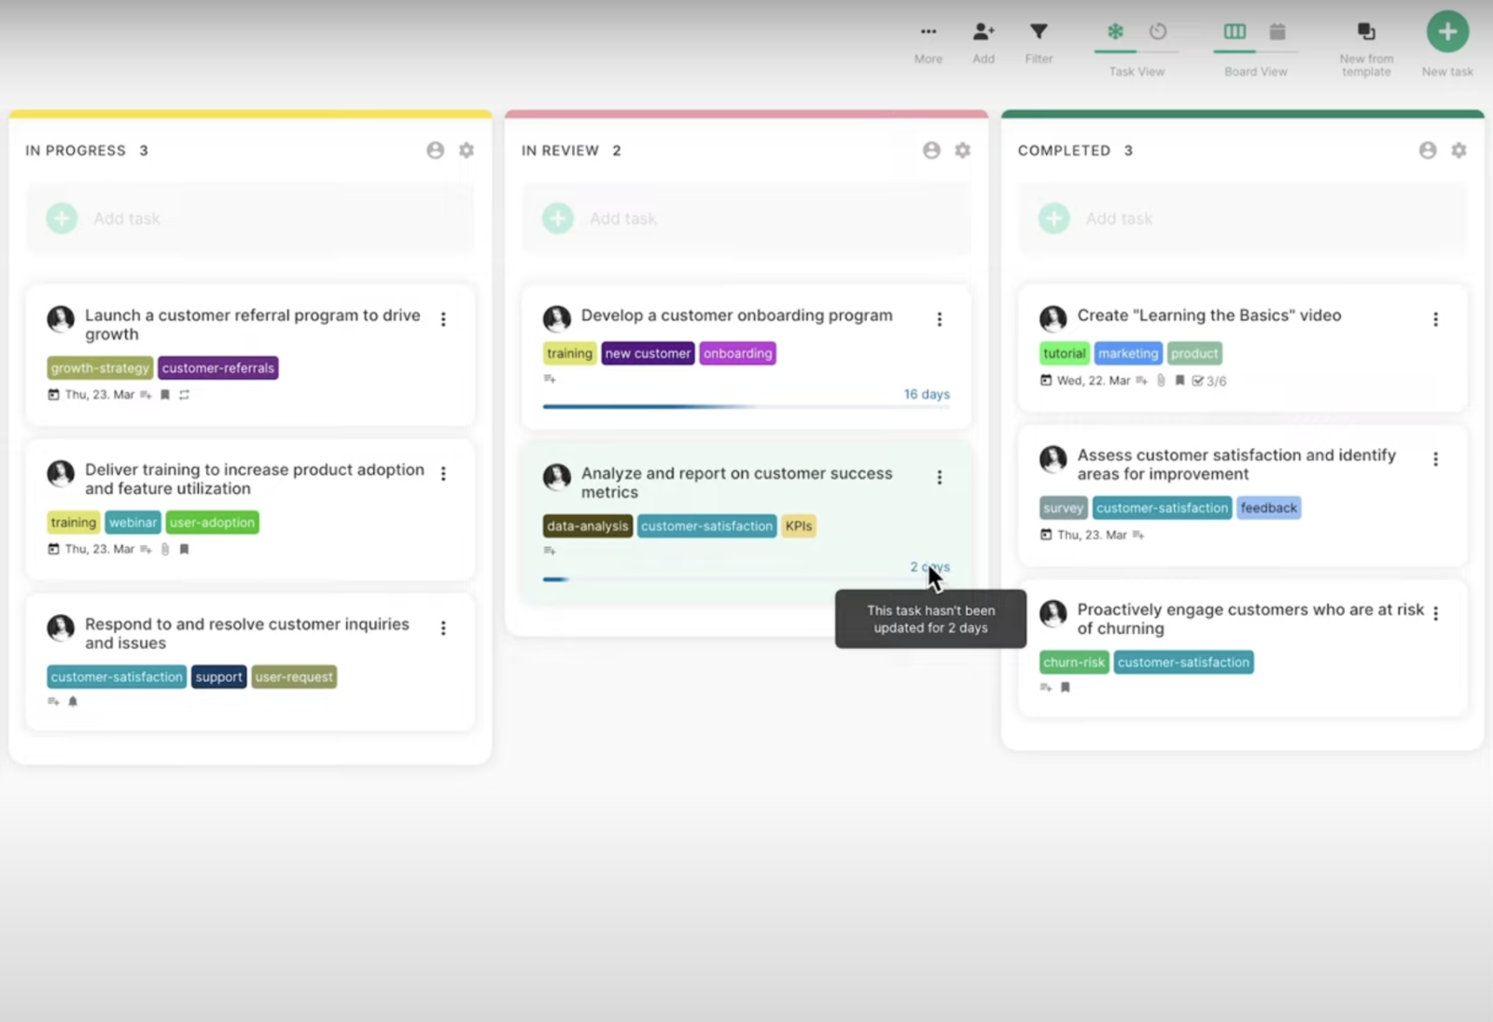Open the New from template icon
The width and height of the screenshot is (1493, 1022).
[1366, 33]
